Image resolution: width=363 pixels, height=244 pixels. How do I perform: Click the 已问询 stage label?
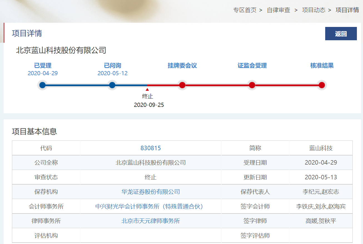(x=112, y=66)
